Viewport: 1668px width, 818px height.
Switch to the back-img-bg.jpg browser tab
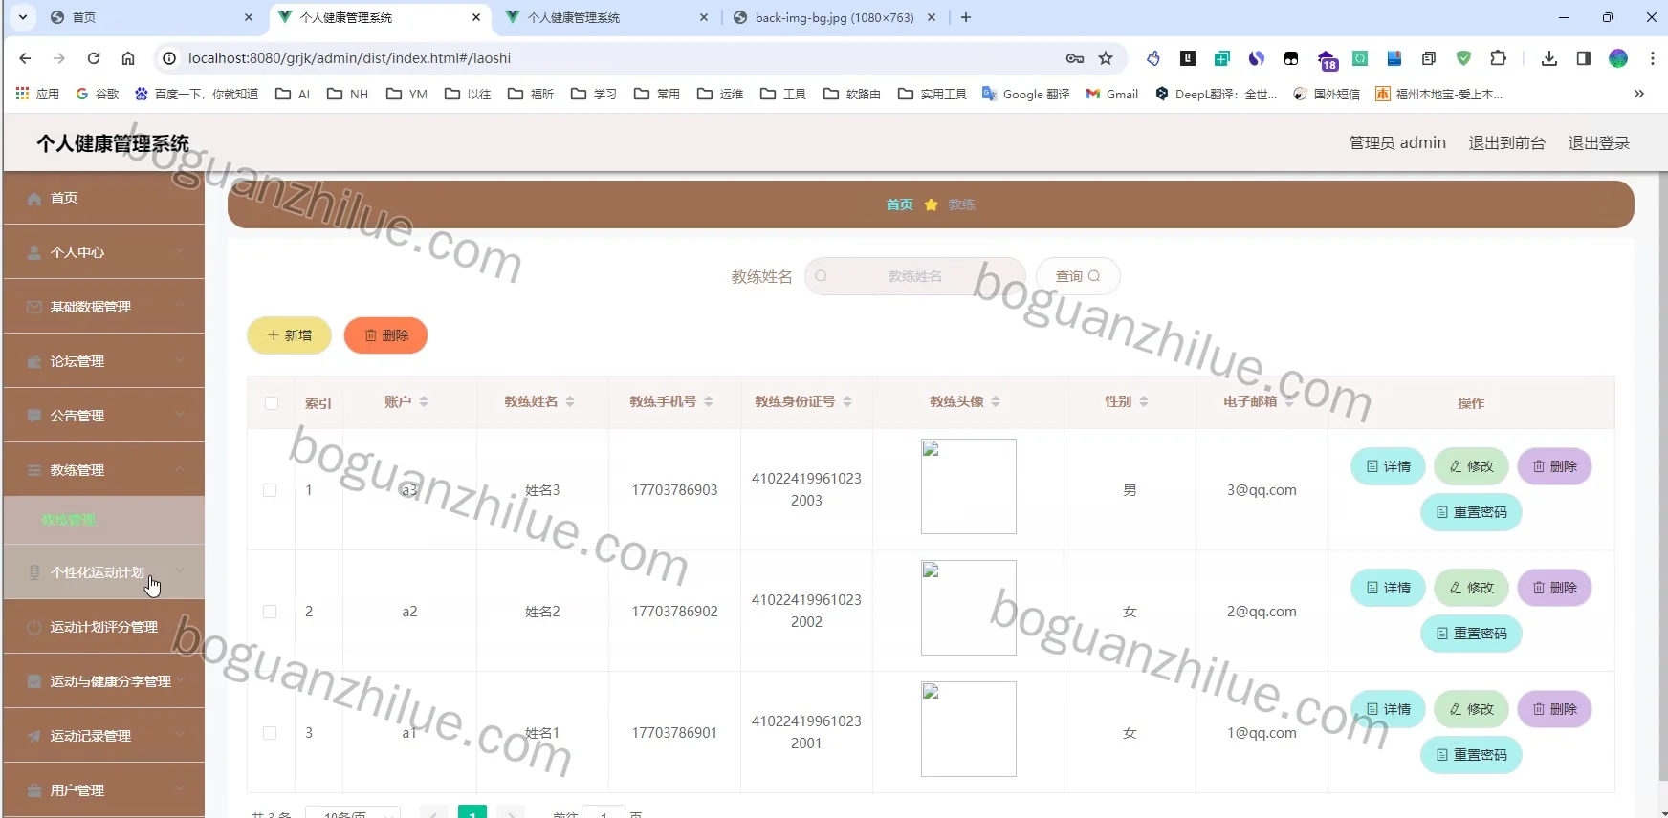[x=834, y=17]
